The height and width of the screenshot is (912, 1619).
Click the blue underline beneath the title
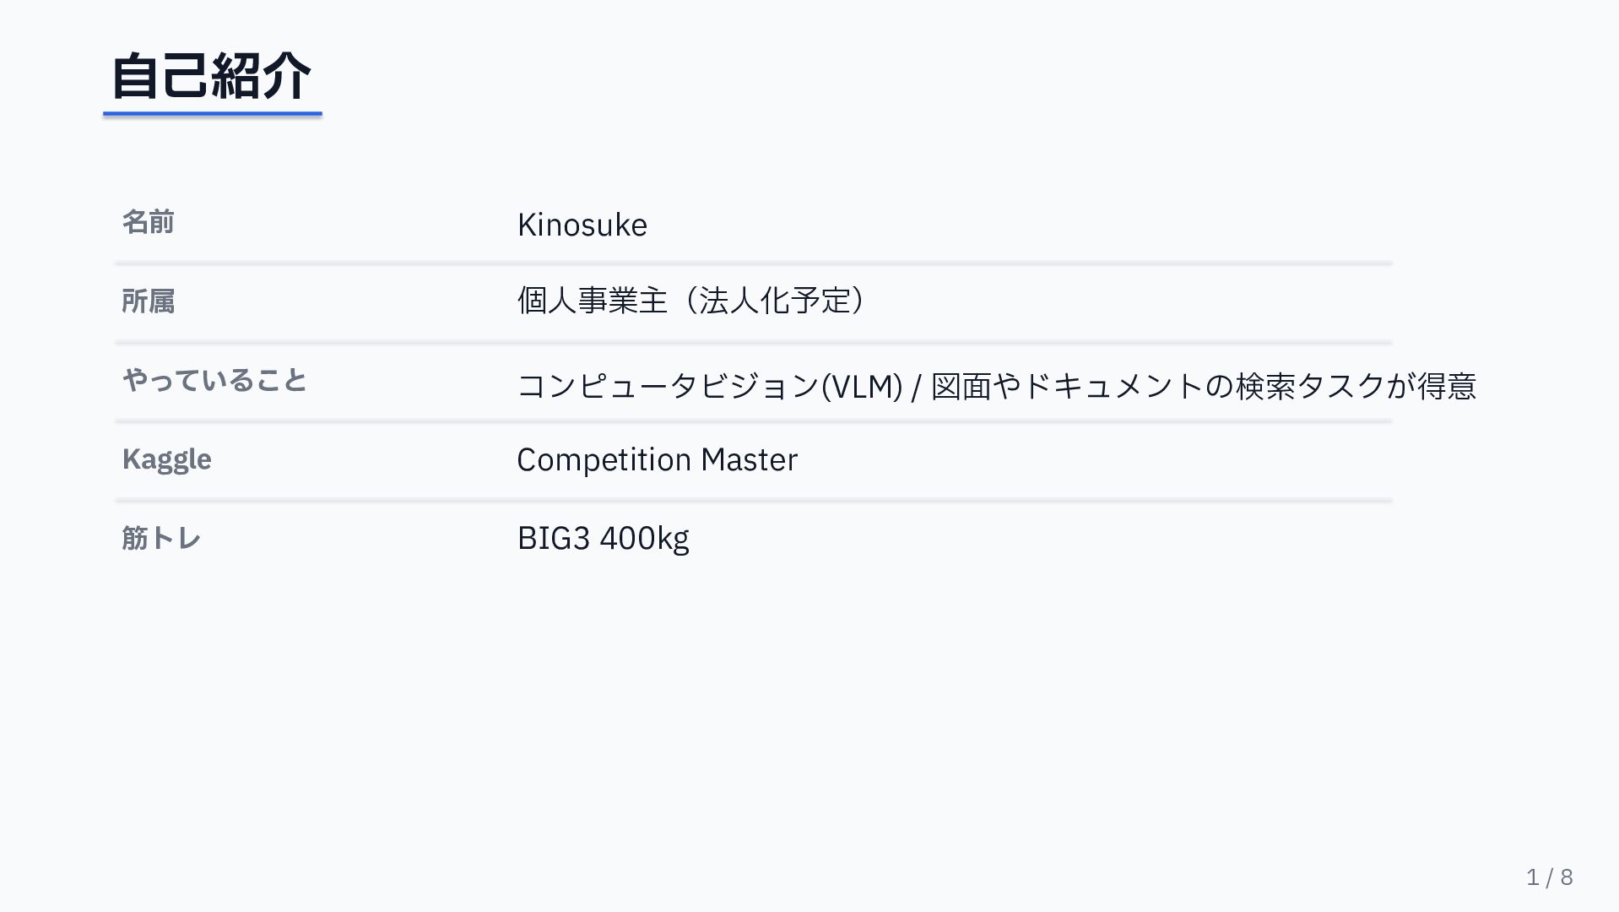click(x=212, y=113)
